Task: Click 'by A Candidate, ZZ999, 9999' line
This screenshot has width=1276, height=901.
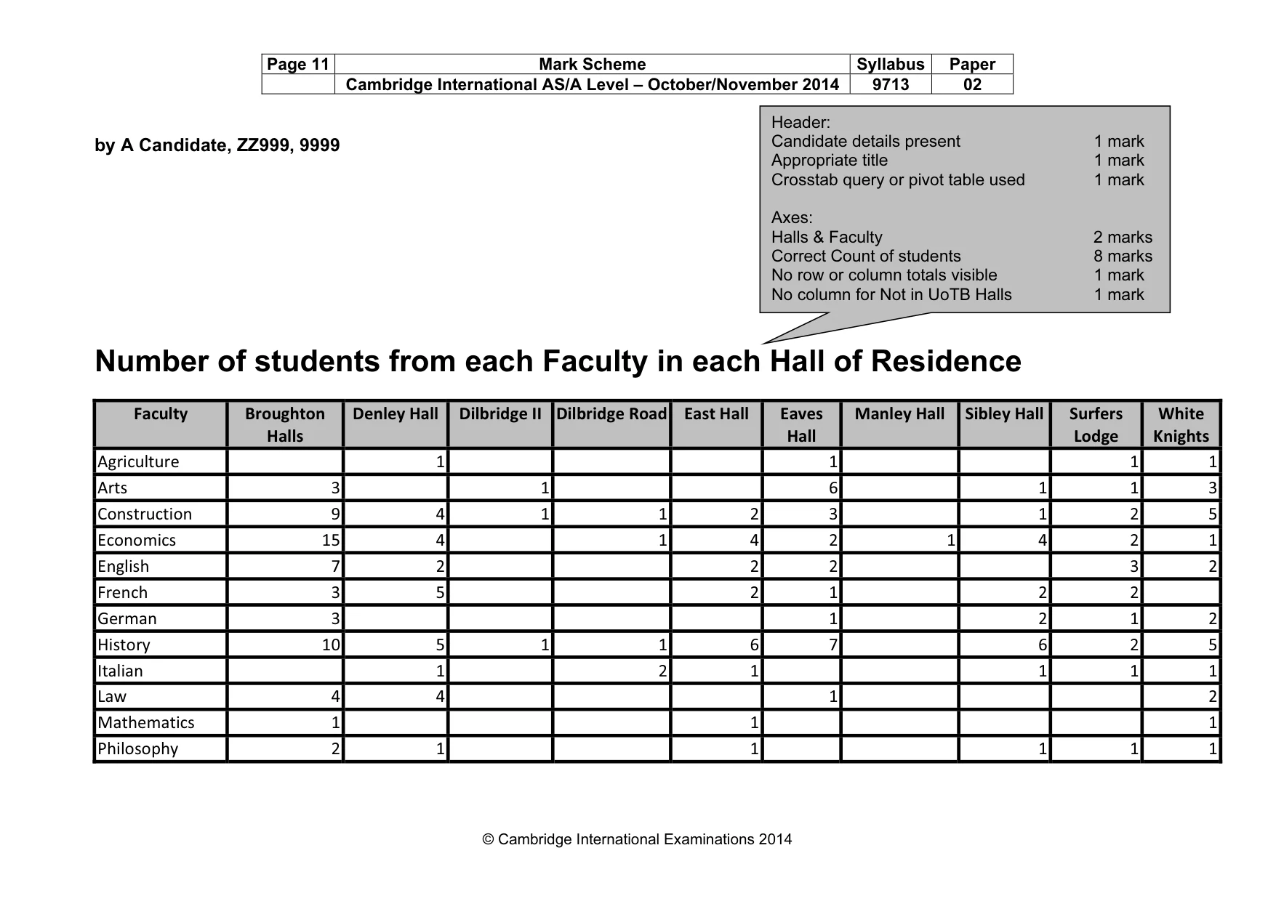Action: point(217,145)
